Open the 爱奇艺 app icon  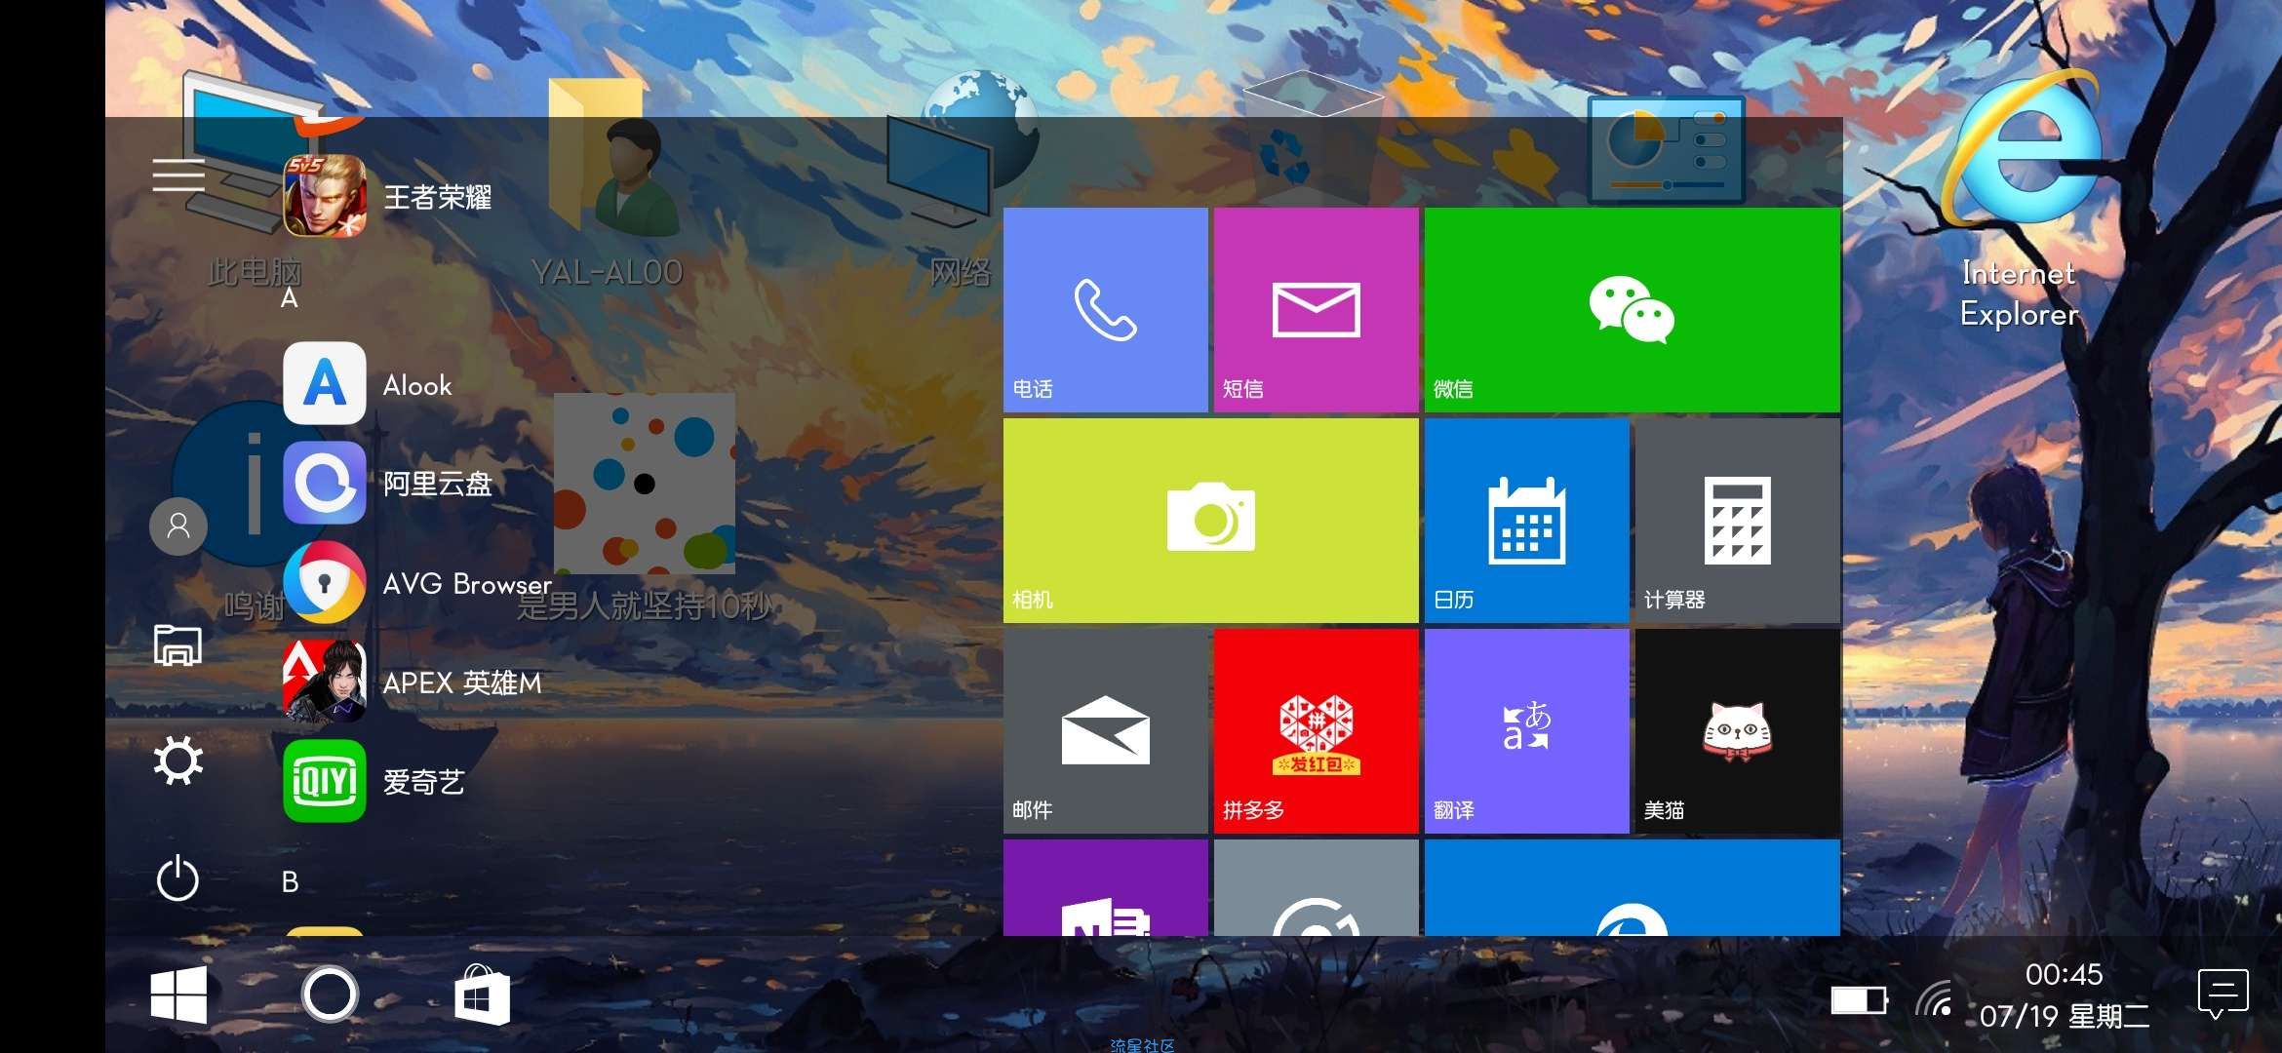pos(325,781)
